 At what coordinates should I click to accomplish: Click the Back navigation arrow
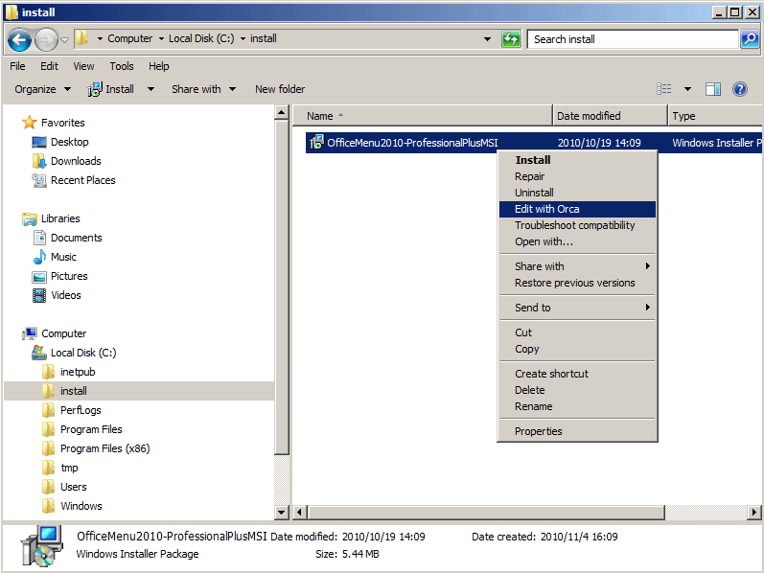click(19, 39)
